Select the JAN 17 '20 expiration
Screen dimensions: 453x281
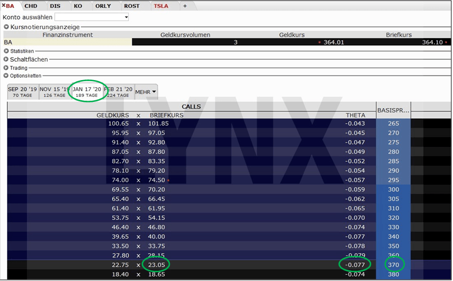pyautogui.click(x=87, y=92)
